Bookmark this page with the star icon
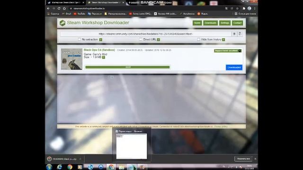Screen dimensions: 303x170 click(238, 8)
